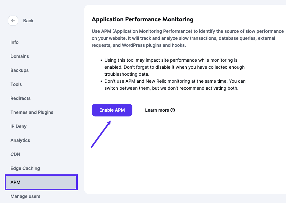Open the Tools page
This screenshot has width=286, height=203.
tap(16, 84)
